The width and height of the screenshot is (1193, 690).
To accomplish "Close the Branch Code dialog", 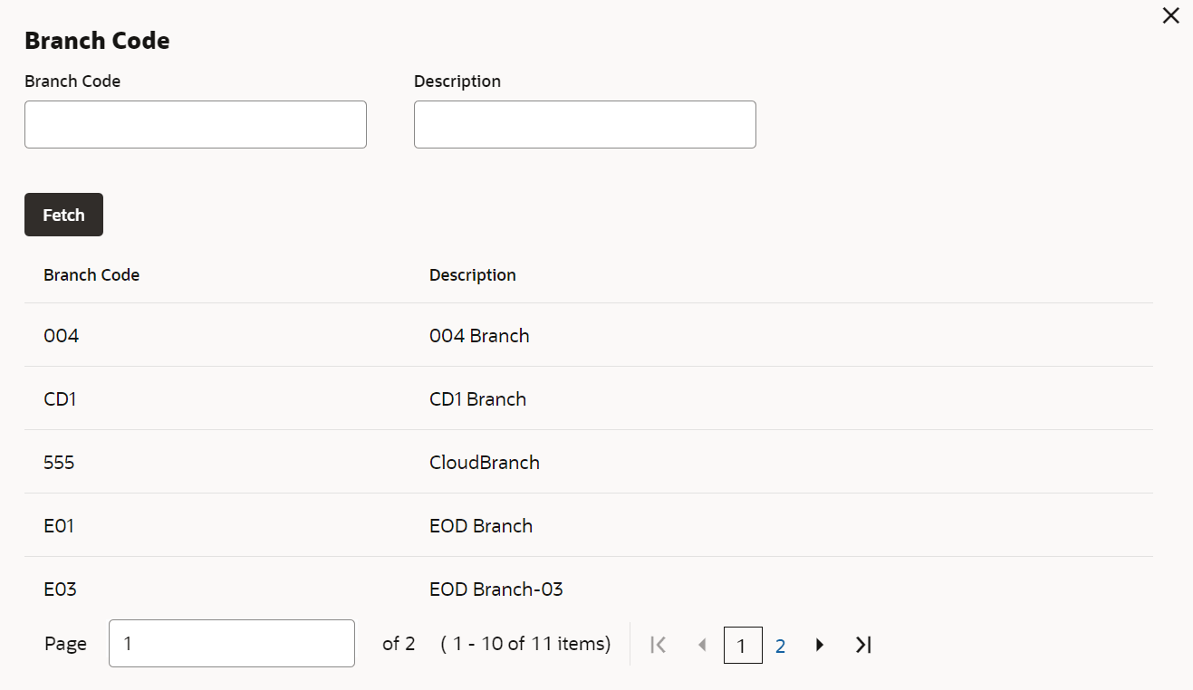I will click(x=1170, y=16).
